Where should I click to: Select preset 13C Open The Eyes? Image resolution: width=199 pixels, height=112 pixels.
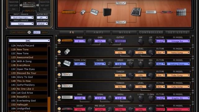(x=28, y=69)
